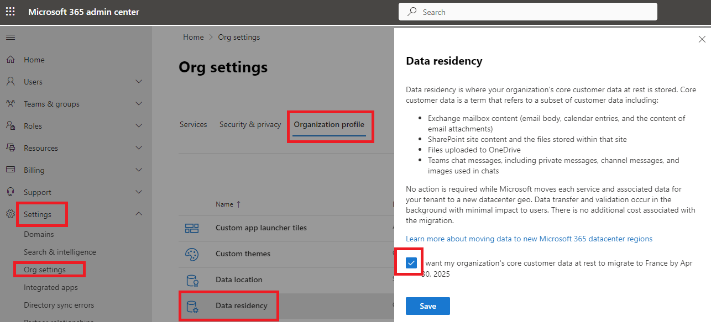Collapse the navigation menu with the hamburger icon
This screenshot has width=711, height=322.
click(11, 38)
